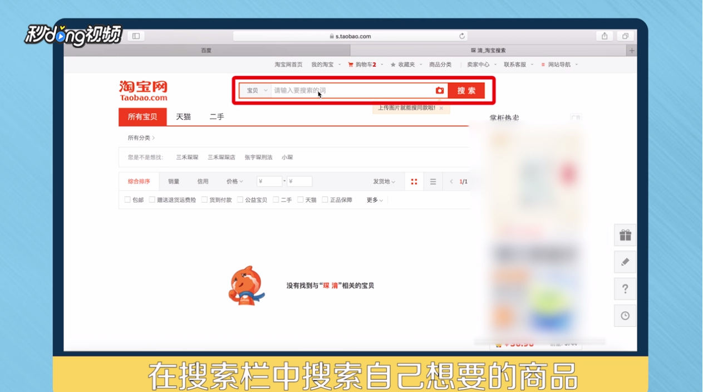Click the 搜索 search button
The height and width of the screenshot is (392, 703).
point(466,90)
